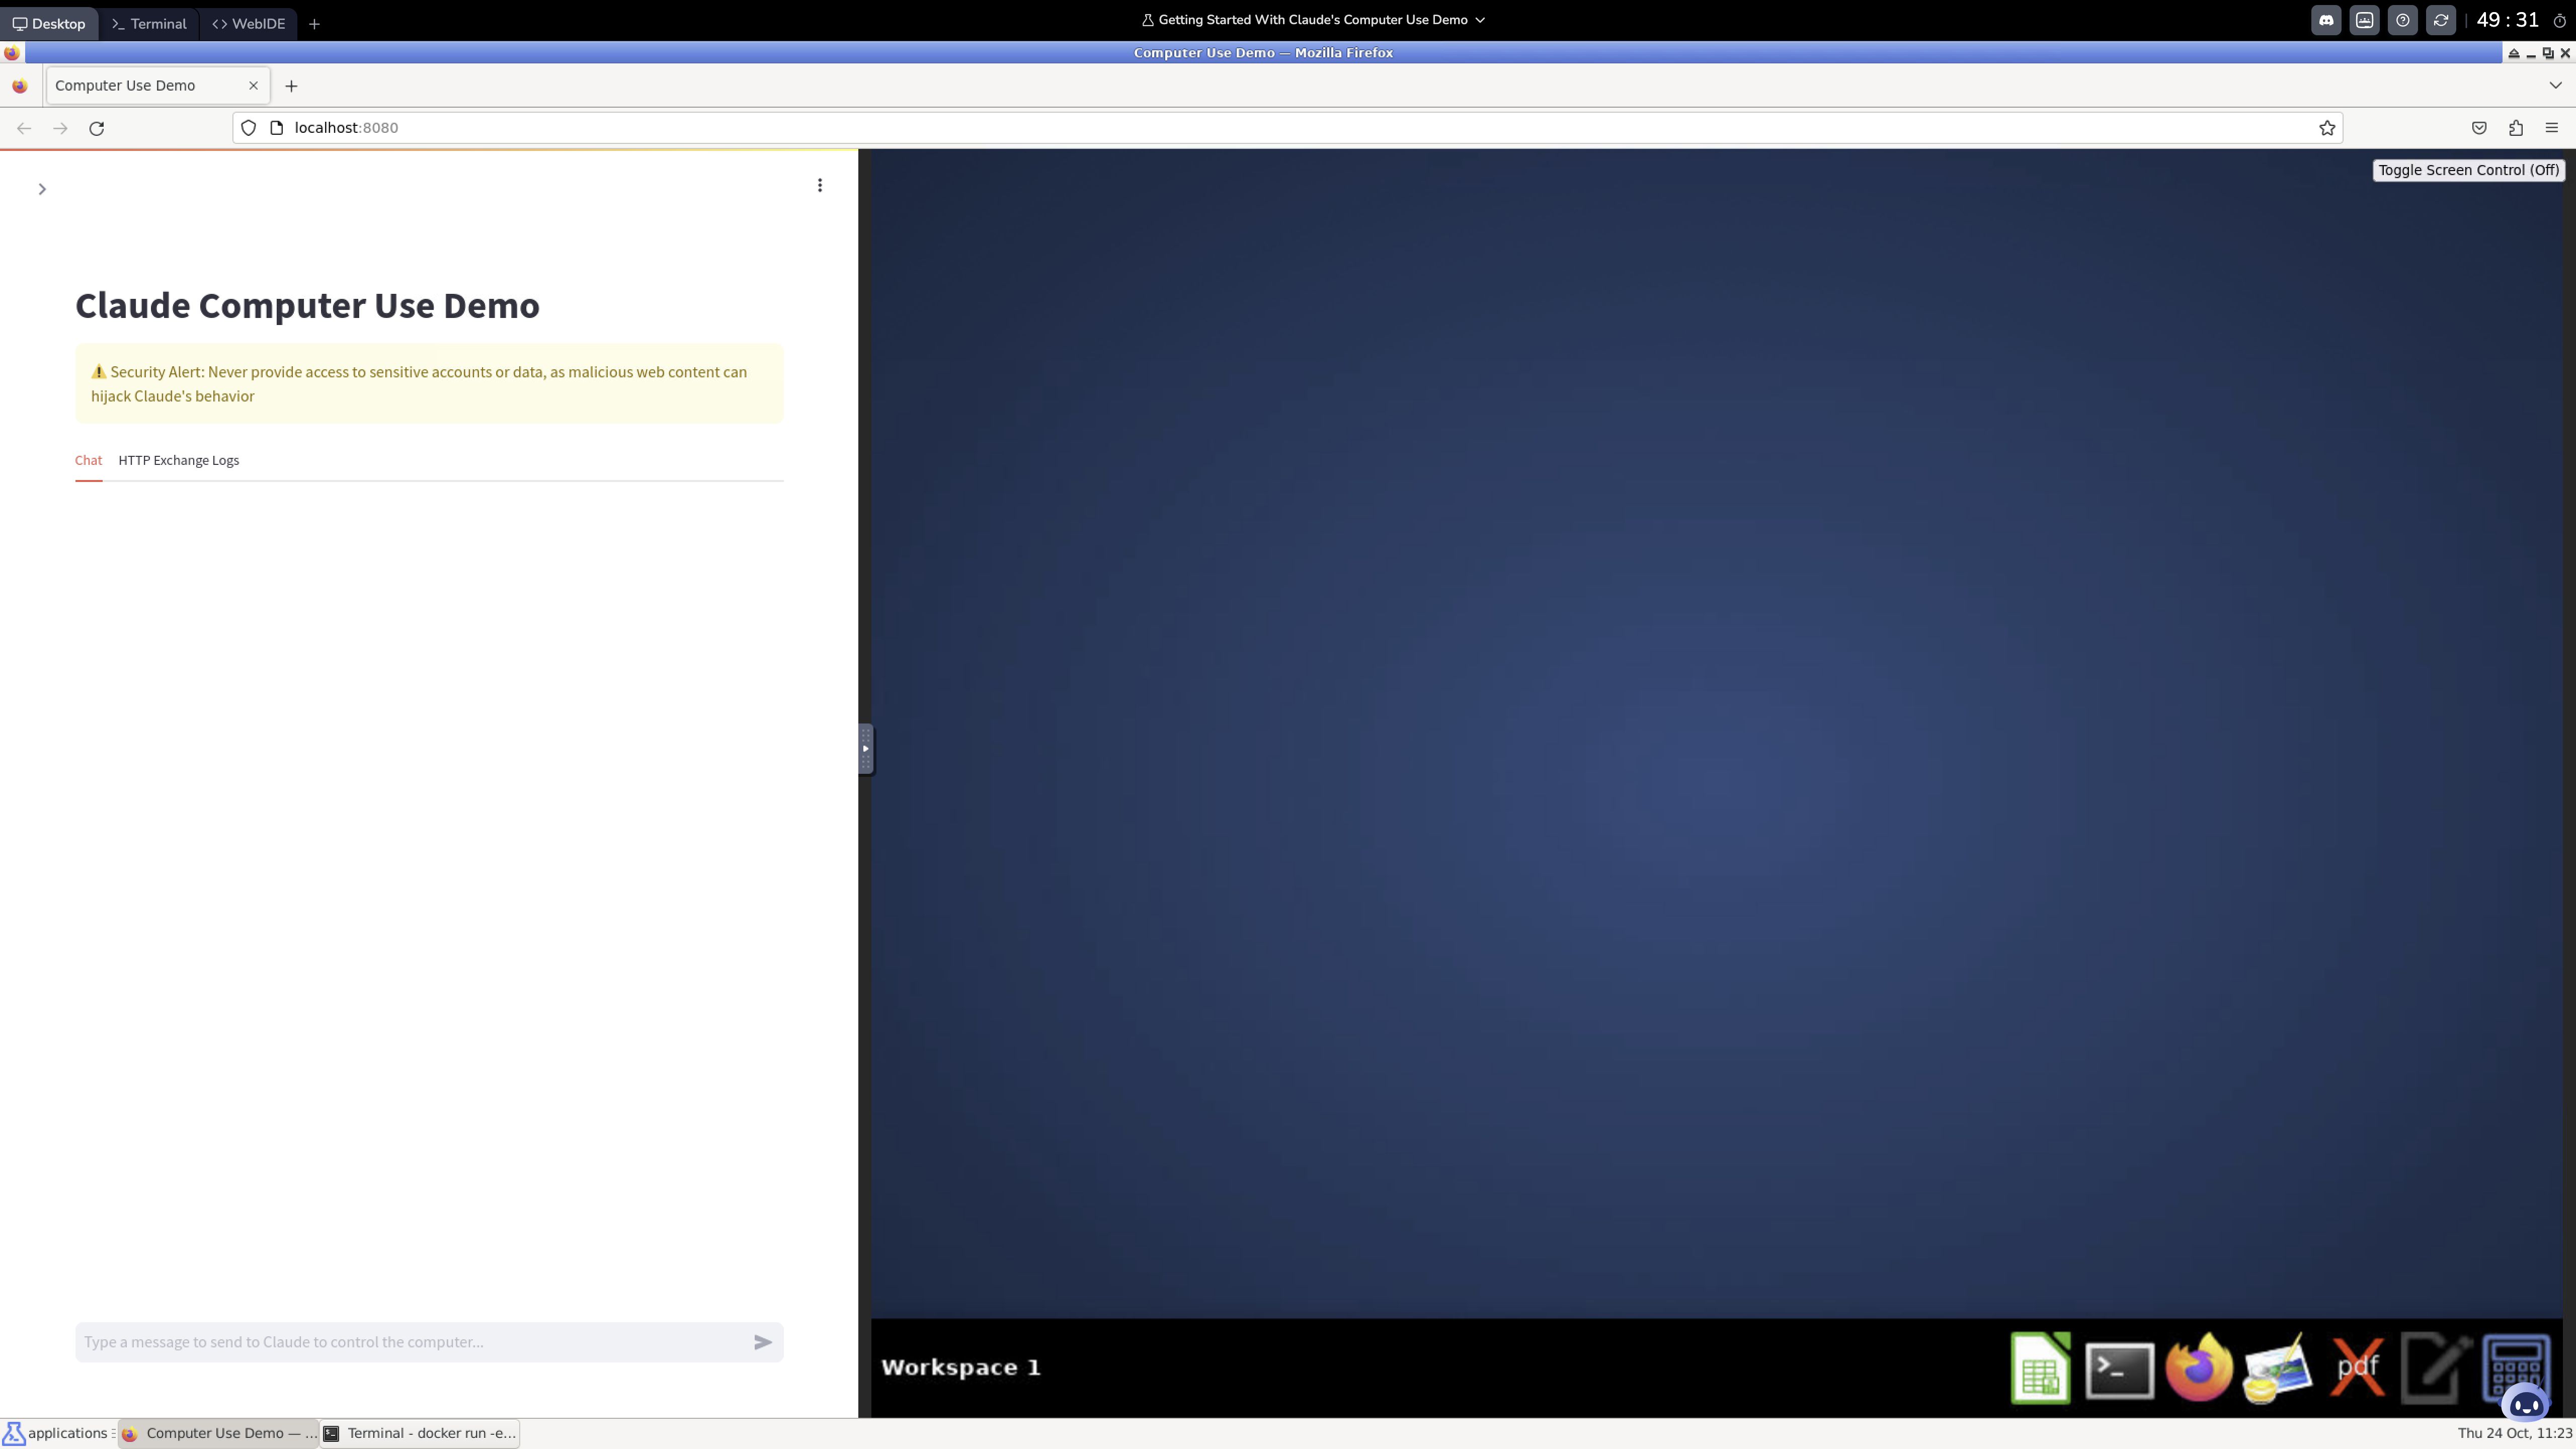Click the send message arrow button
The image size is (2576, 1449).
[762, 1342]
